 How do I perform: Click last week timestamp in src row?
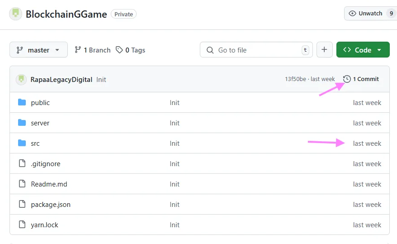pyautogui.click(x=367, y=144)
